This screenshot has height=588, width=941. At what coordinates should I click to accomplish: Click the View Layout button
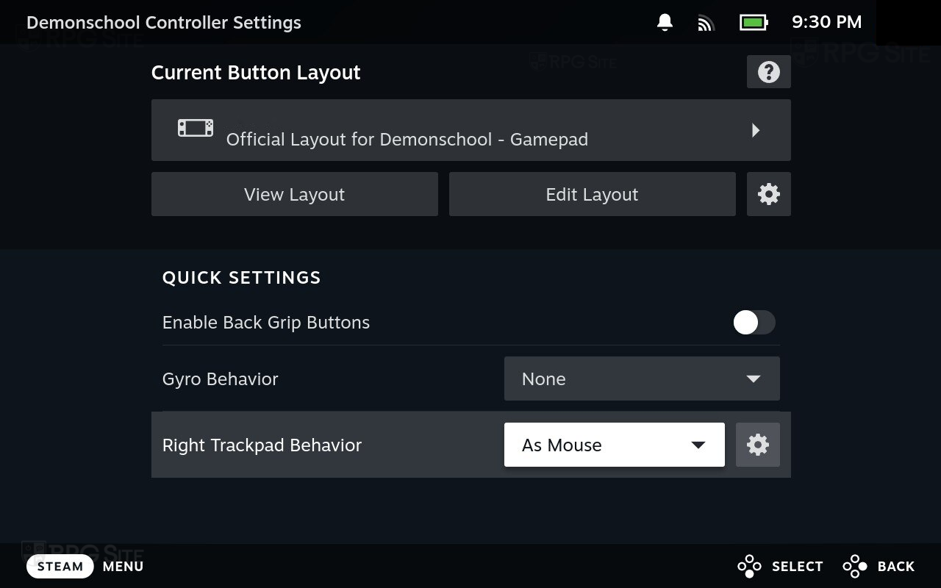(294, 194)
